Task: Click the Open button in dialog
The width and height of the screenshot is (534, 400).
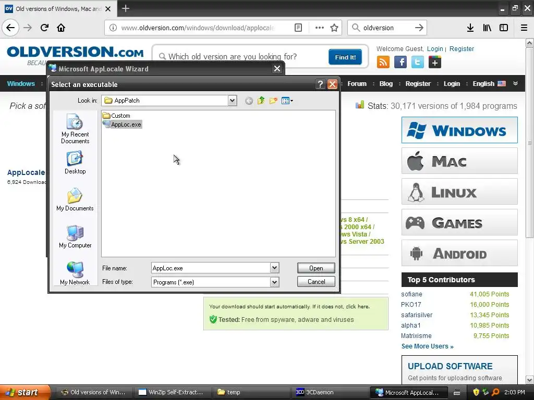Action: pyautogui.click(x=316, y=268)
